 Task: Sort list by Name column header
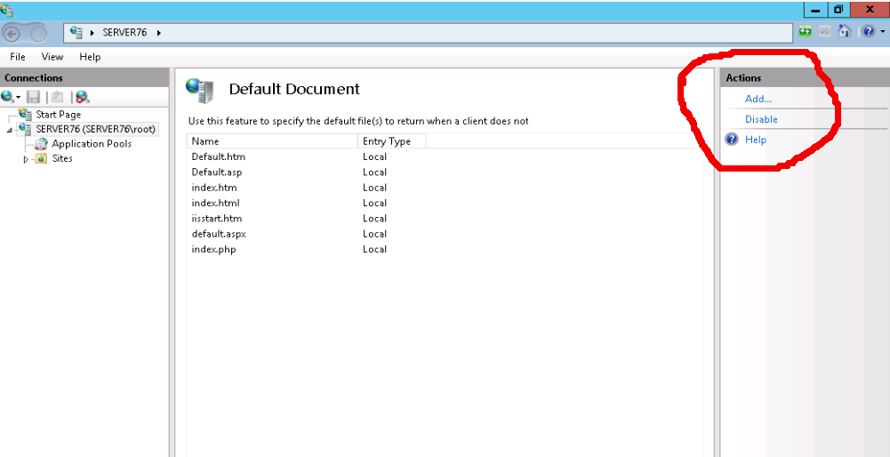pyautogui.click(x=272, y=141)
